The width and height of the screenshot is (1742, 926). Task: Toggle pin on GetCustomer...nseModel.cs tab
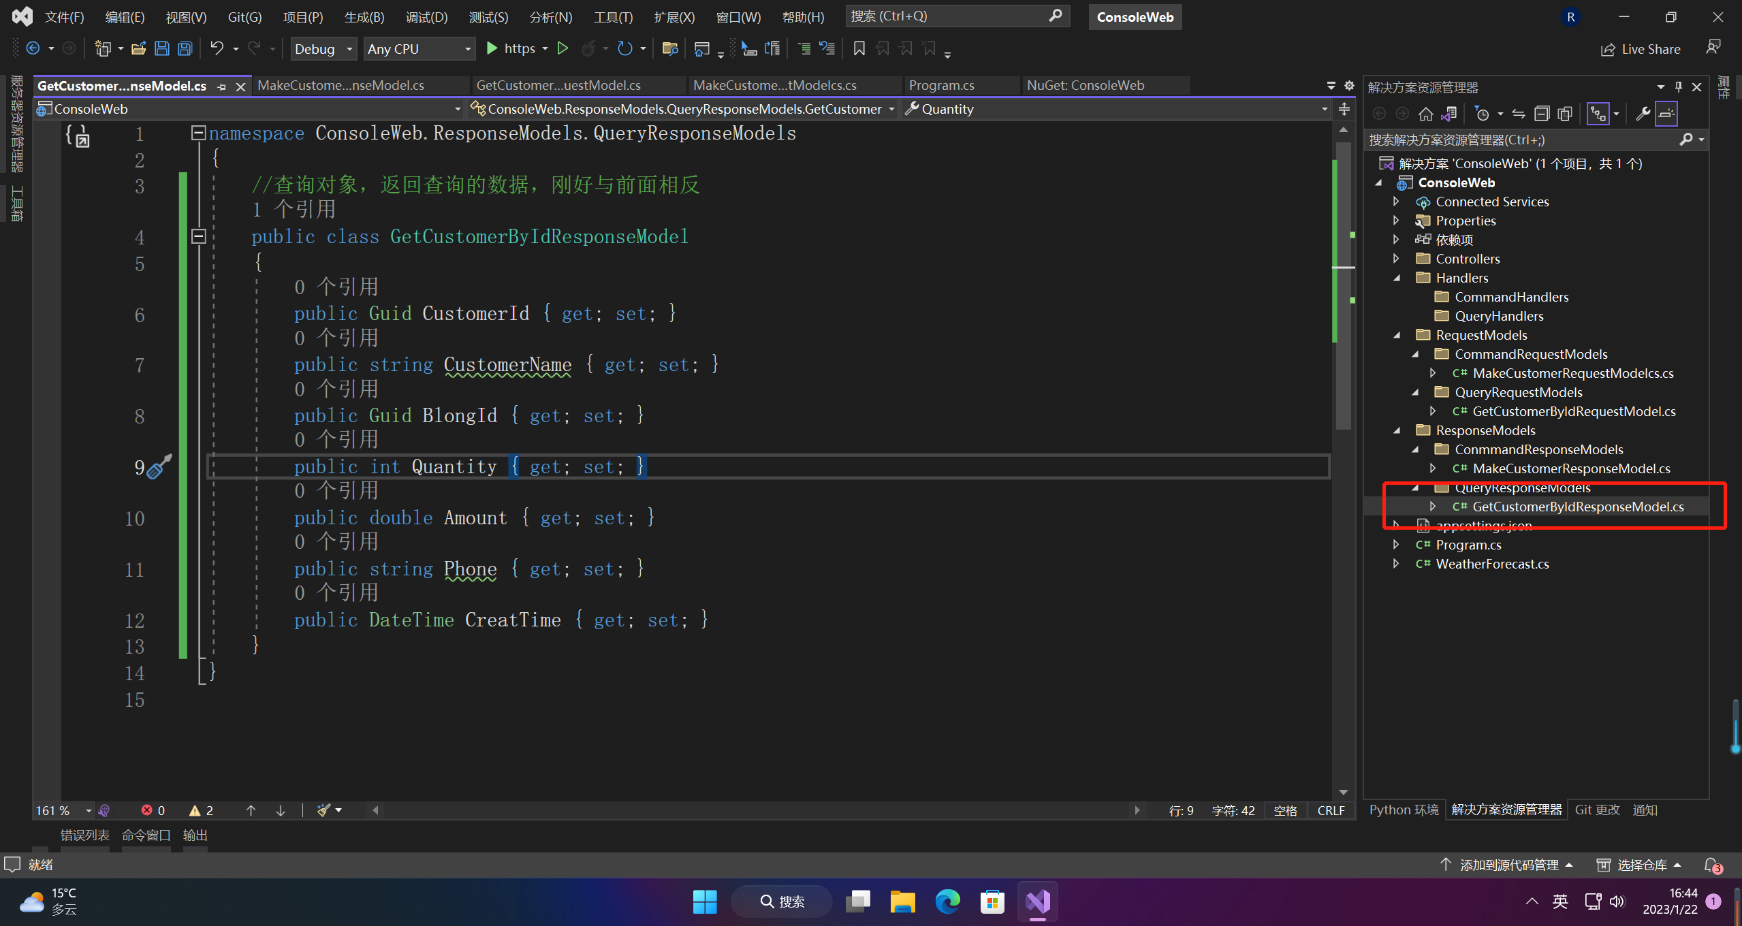(x=221, y=86)
